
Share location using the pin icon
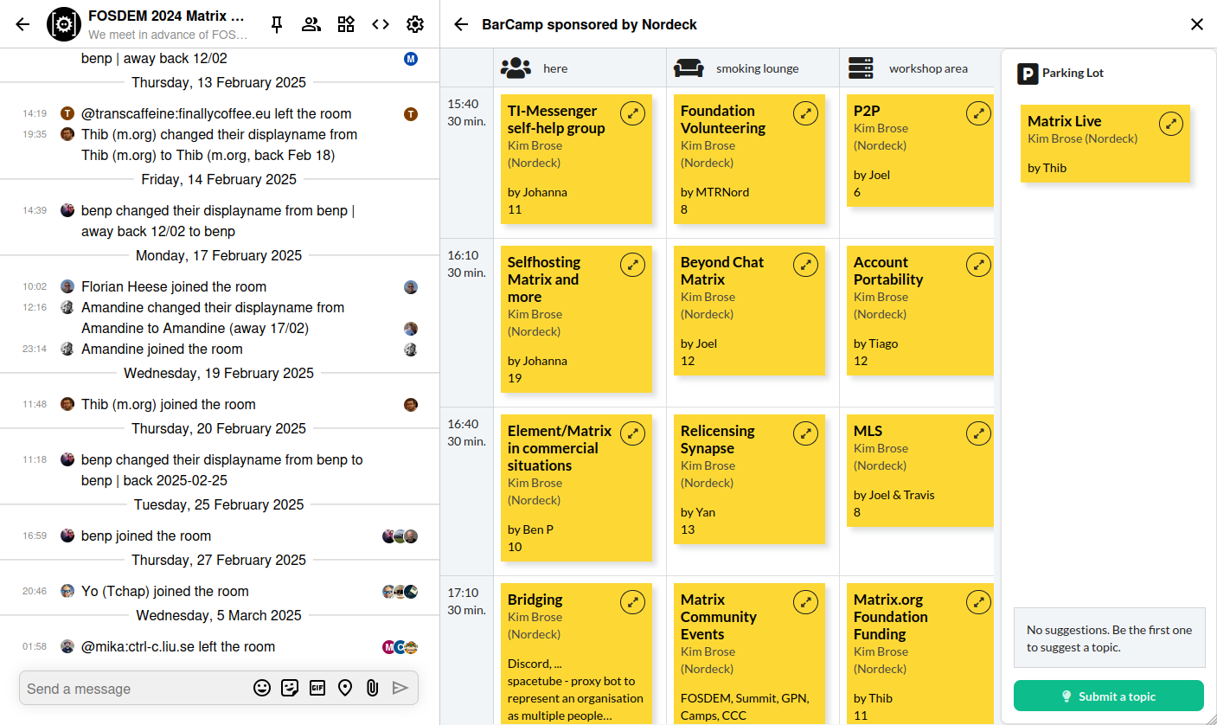(x=345, y=688)
